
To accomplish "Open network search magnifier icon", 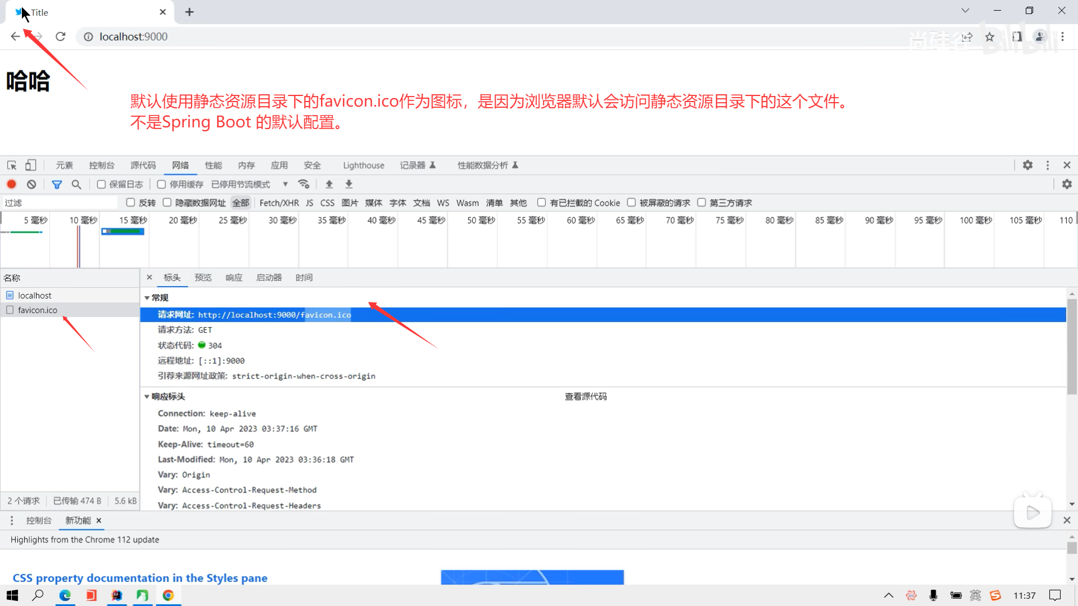I will point(76,184).
